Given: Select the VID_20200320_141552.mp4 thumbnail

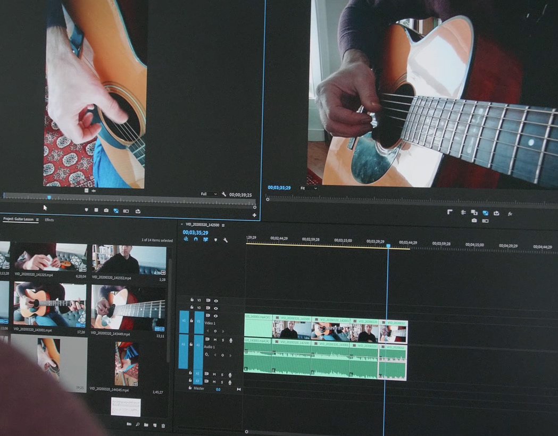Looking at the screenshot, I should click(x=129, y=259).
